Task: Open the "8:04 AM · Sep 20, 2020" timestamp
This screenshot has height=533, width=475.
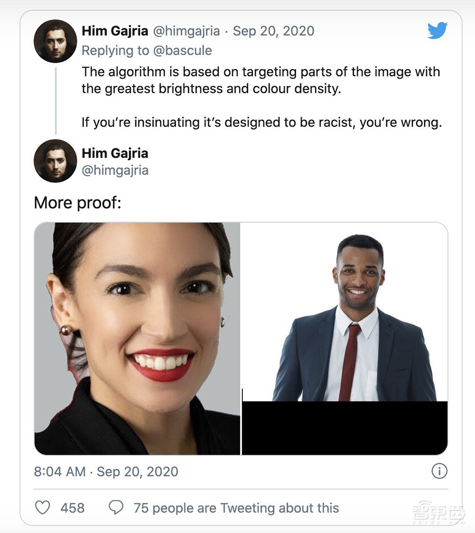Action: coord(106,472)
